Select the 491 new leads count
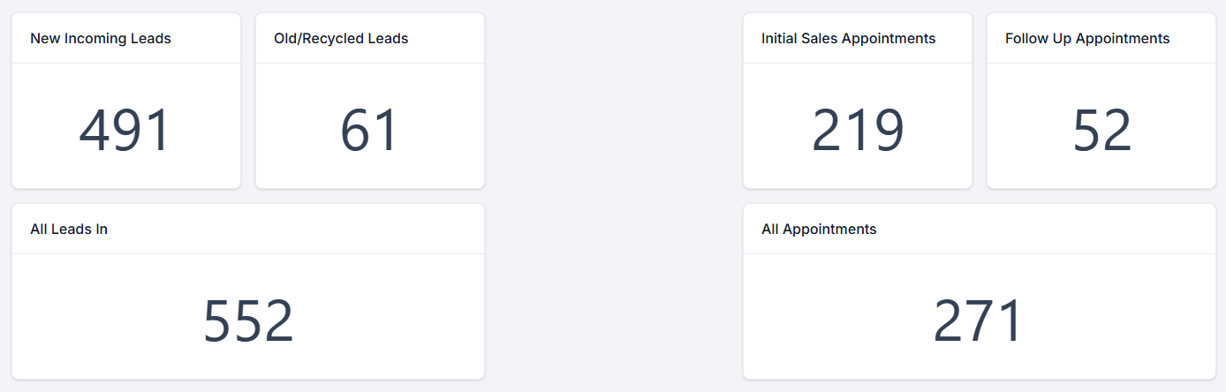The height and width of the screenshot is (392, 1226). pos(125,132)
